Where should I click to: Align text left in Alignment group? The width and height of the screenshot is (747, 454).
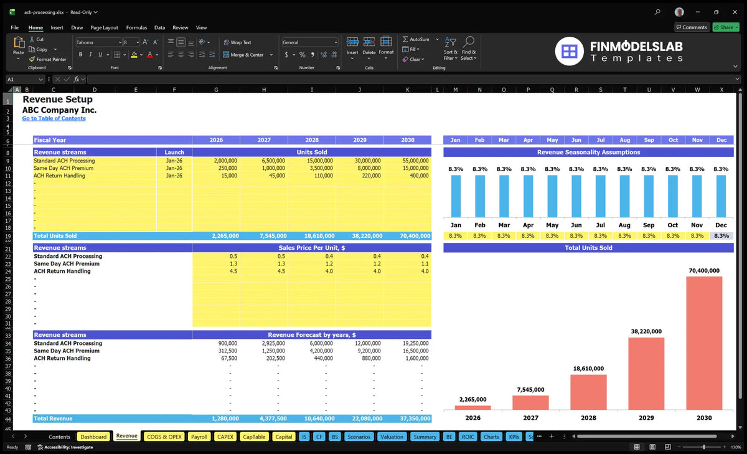click(x=171, y=55)
